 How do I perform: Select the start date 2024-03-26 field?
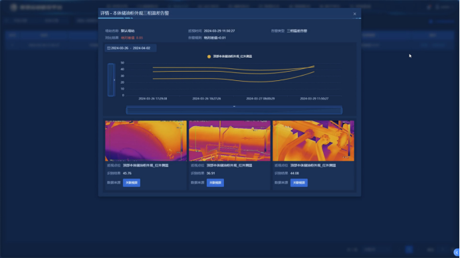[x=120, y=48]
